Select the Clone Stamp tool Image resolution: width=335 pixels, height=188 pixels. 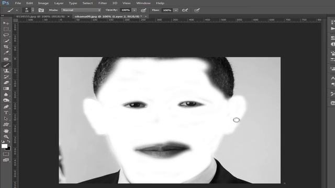click(x=6, y=71)
